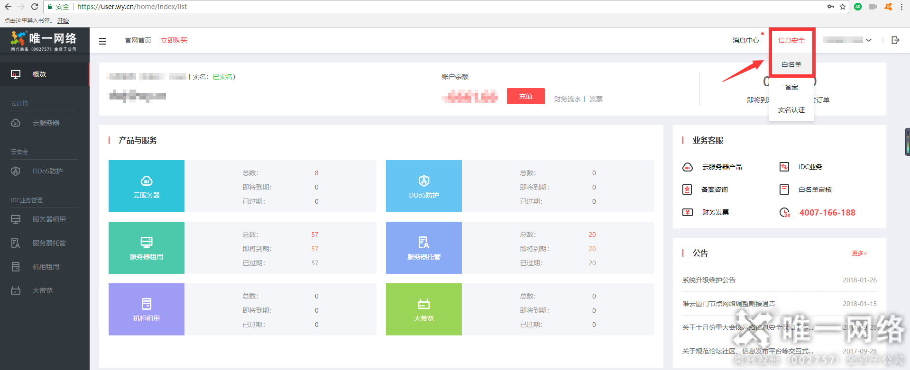Open the 大带宽 green tile
Viewport: 910px width, 370px height.
(x=423, y=309)
